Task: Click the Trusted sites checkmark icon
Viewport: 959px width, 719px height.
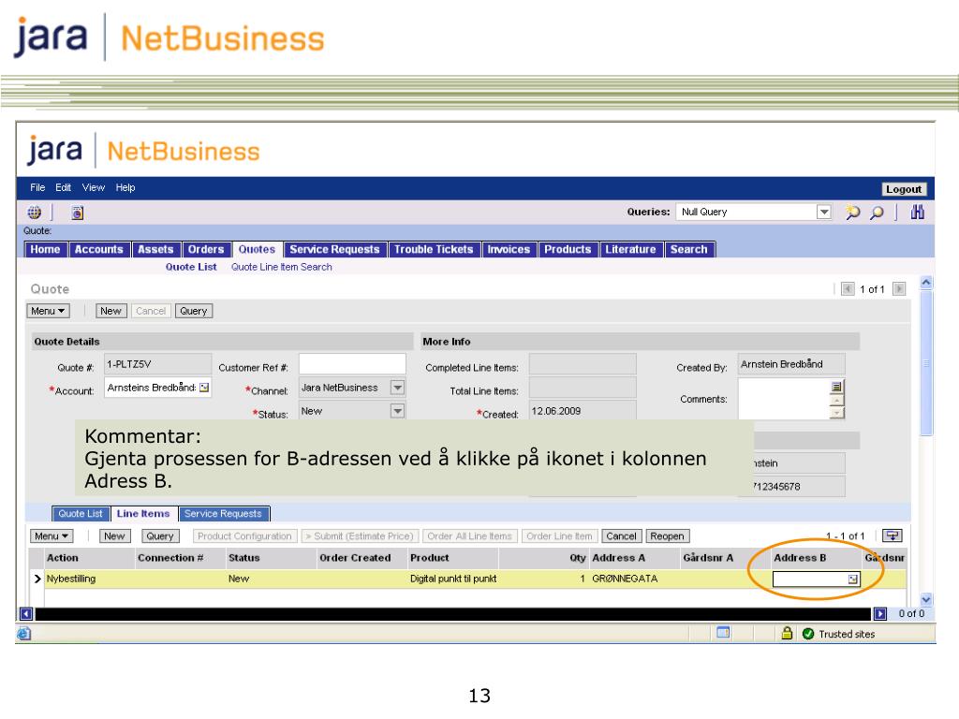Action: click(x=808, y=634)
